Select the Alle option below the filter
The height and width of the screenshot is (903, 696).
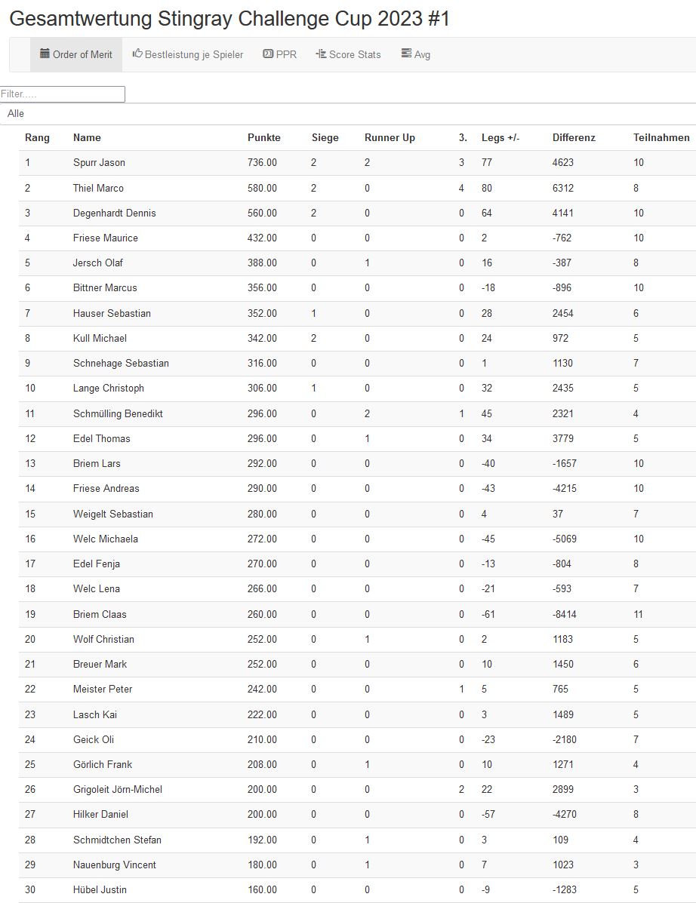click(x=16, y=113)
